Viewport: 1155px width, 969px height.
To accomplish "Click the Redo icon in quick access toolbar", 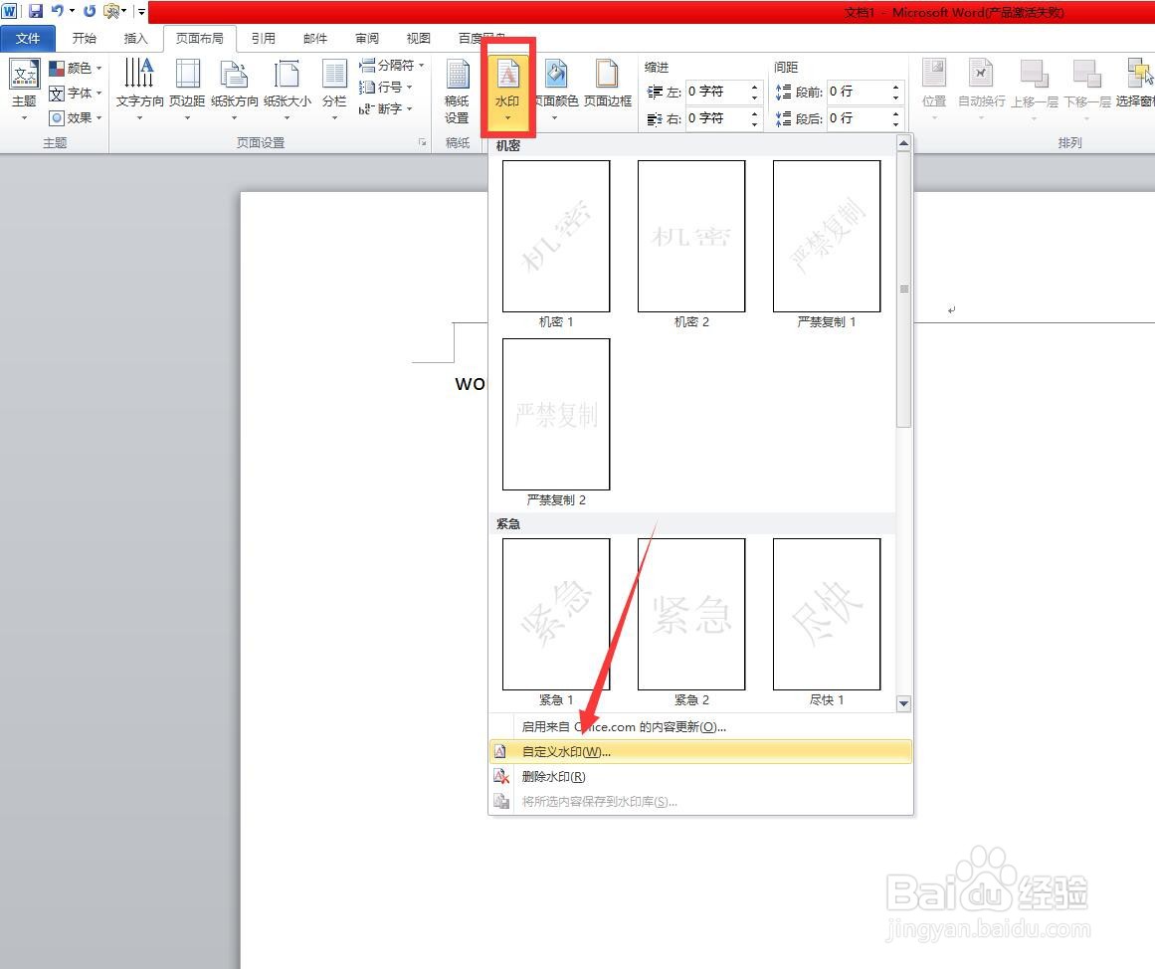I will point(90,11).
